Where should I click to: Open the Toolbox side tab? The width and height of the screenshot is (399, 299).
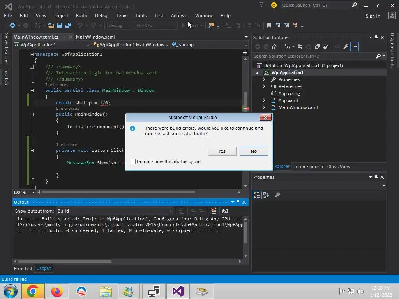6,77
